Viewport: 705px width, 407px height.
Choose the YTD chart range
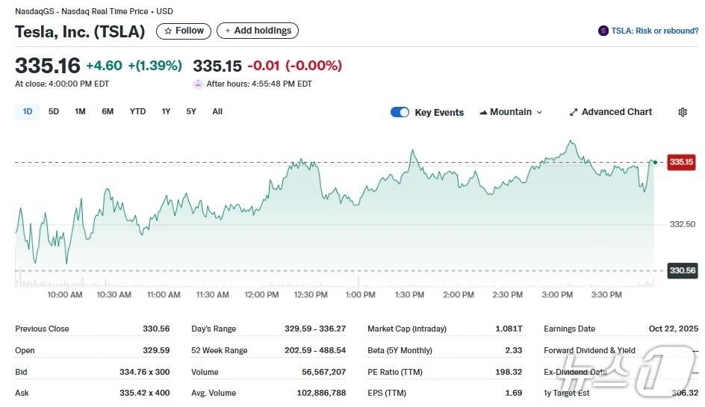[x=137, y=111]
